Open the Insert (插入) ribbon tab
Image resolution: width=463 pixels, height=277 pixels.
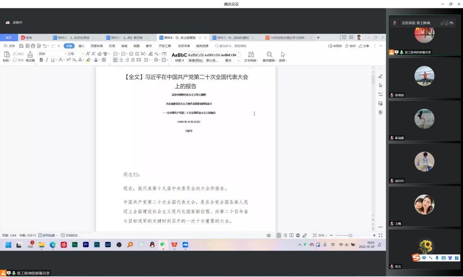tap(81, 46)
